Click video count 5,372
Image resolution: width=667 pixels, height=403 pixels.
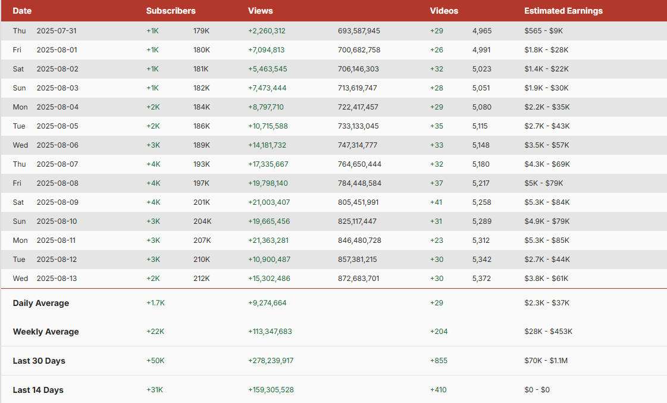point(481,279)
